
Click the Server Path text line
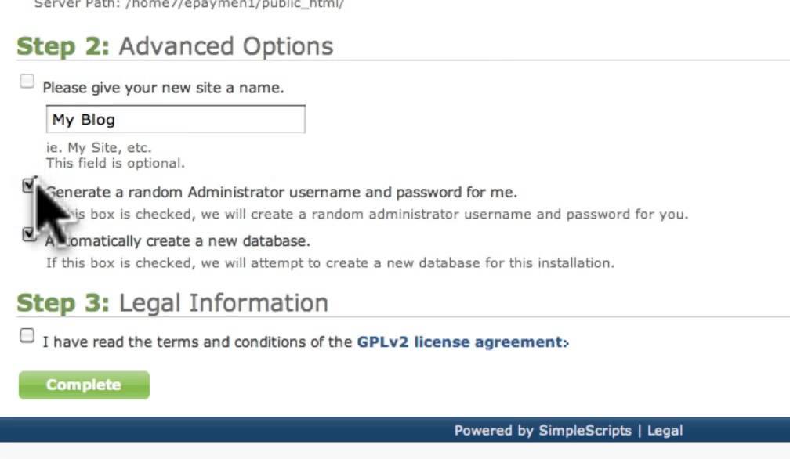click(x=188, y=4)
